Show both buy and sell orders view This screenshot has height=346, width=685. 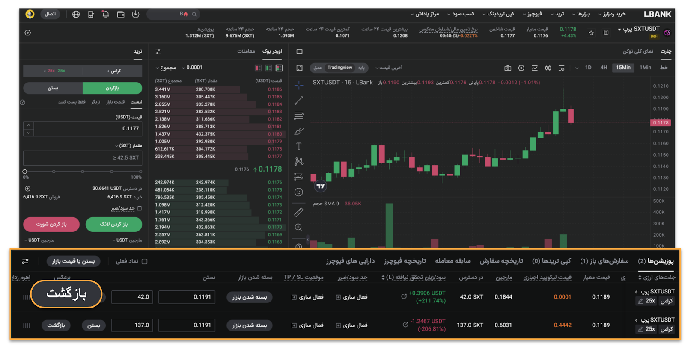(279, 68)
